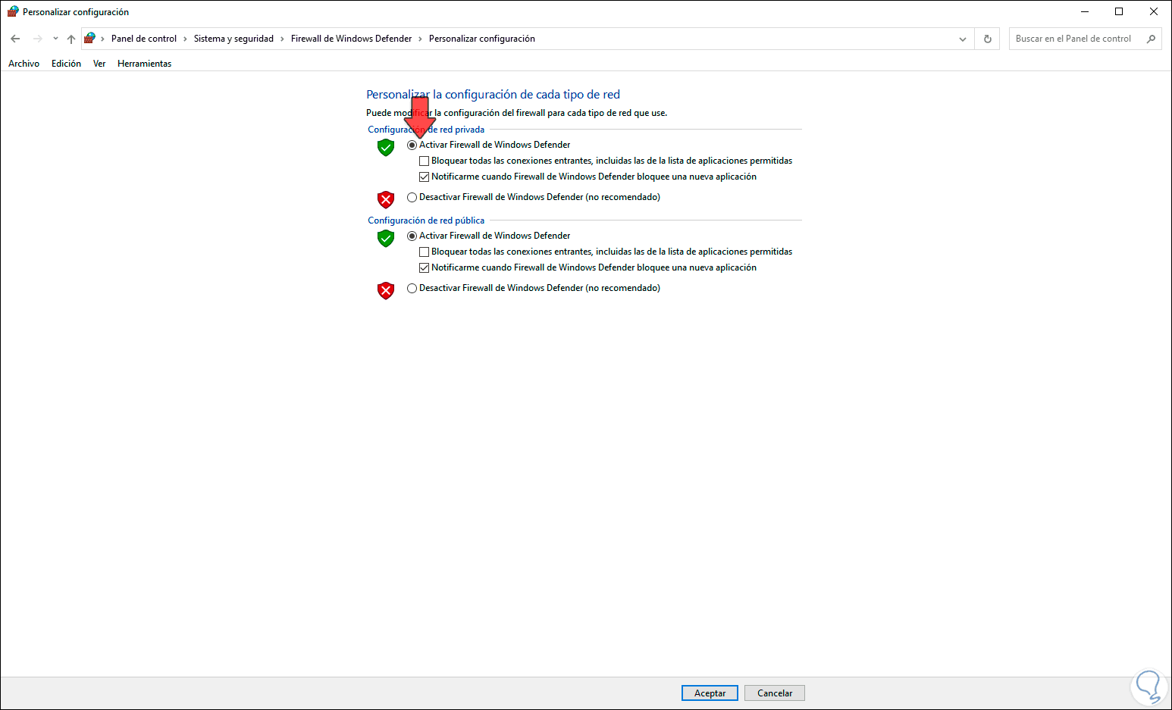The height and width of the screenshot is (710, 1172).
Task: Go to 'Firewall de Windows Defender' breadcrumb
Action: point(352,39)
